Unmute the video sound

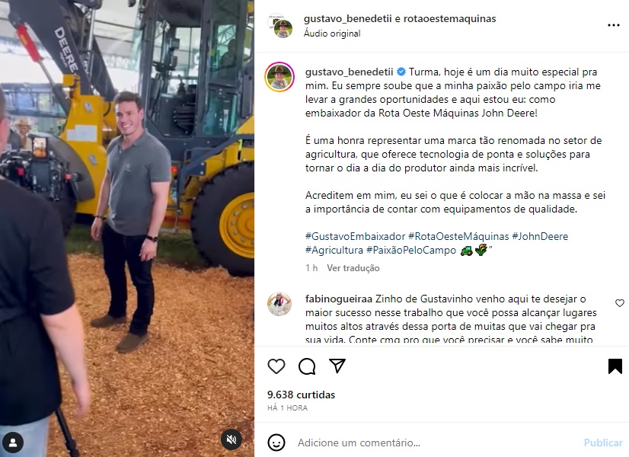point(231,439)
